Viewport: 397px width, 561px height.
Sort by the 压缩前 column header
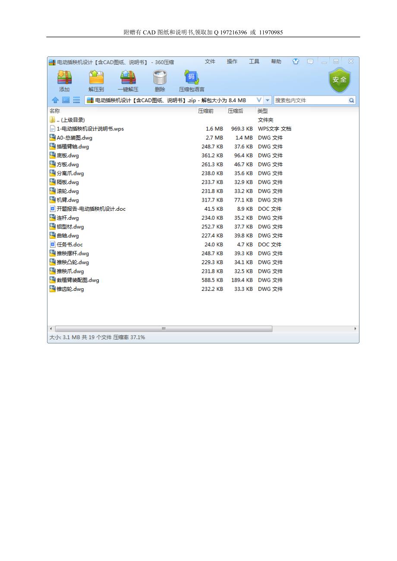tap(206, 111)
